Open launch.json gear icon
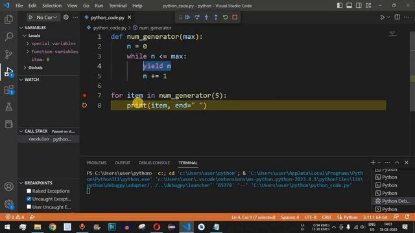Screen dimensions: 415x233 [66, 17]
